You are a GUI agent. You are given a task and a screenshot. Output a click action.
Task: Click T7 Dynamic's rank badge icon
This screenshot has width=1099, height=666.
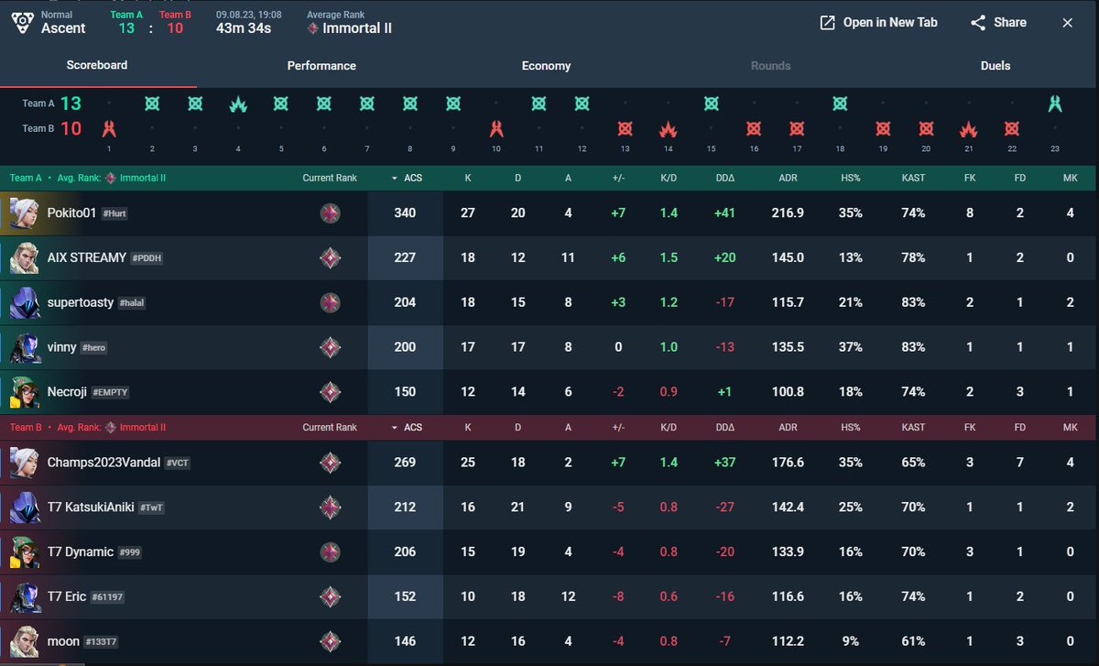point(330,552)
